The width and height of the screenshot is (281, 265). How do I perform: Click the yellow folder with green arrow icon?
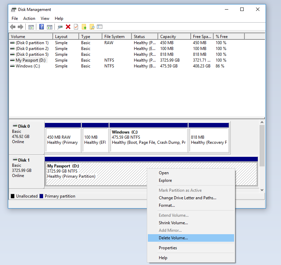point(84,27)
